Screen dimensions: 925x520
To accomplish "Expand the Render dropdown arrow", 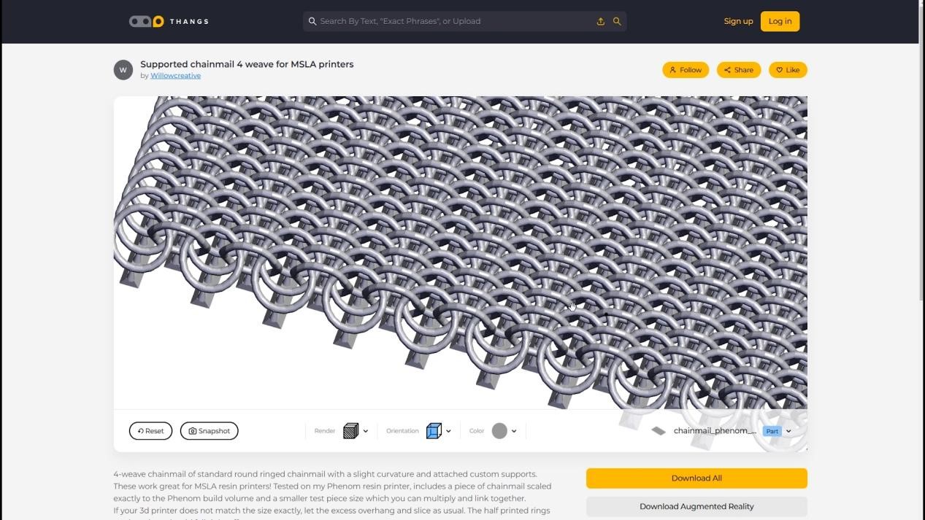I will click(366, 431).
